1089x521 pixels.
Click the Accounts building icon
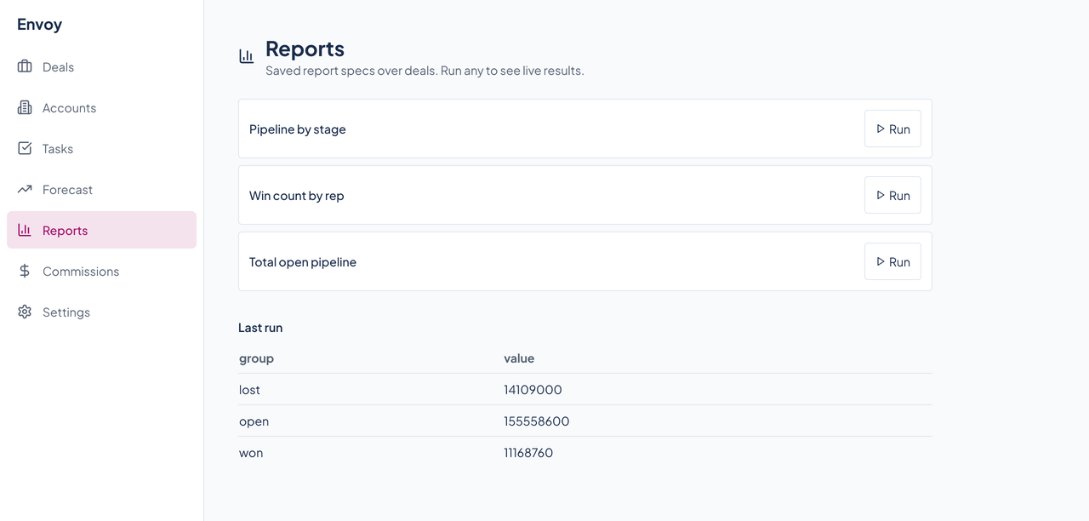click(25, 107)
